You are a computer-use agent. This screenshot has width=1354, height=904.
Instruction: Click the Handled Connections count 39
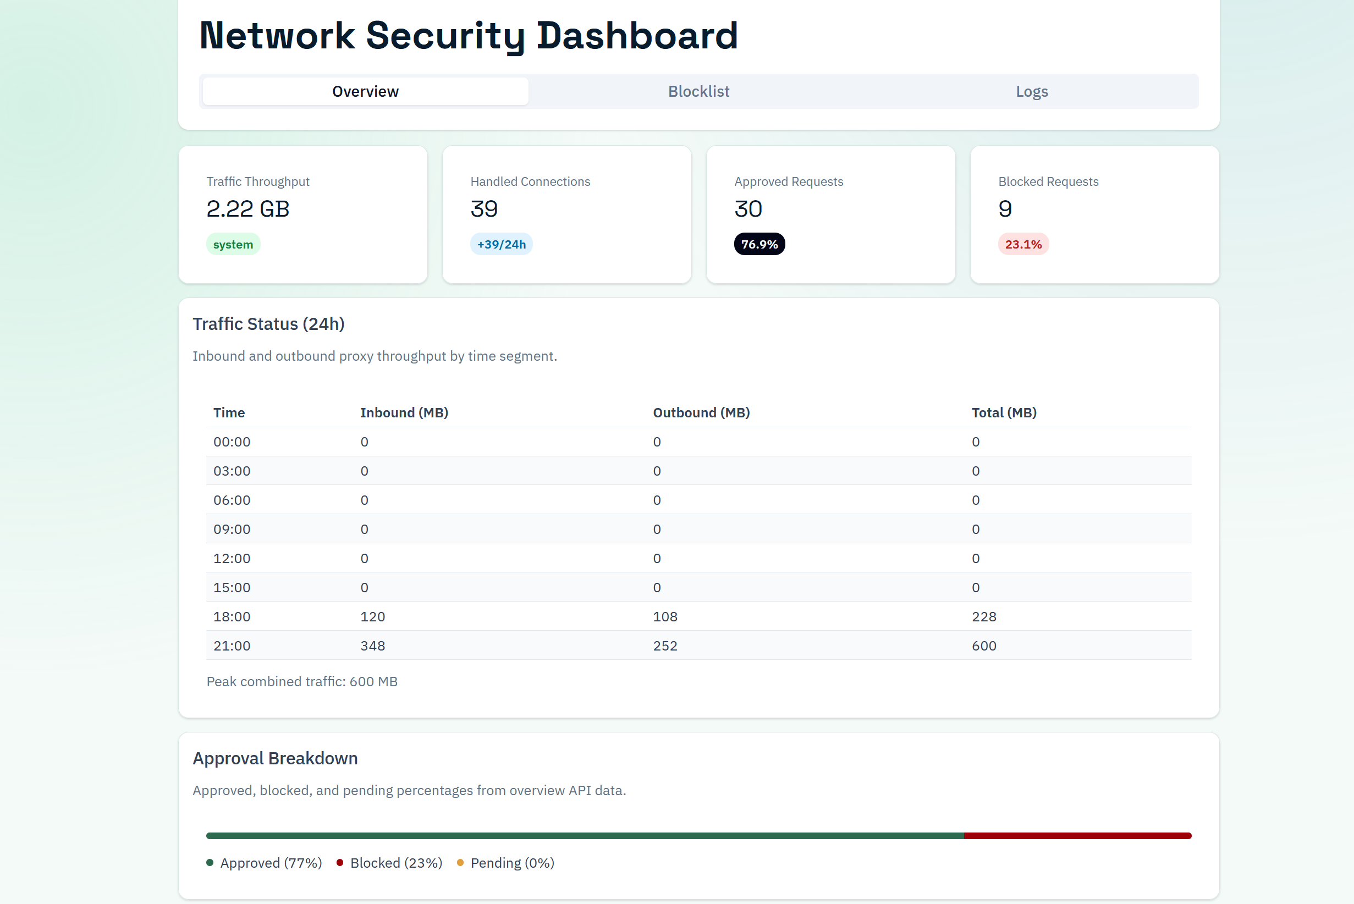click(484, 209)
